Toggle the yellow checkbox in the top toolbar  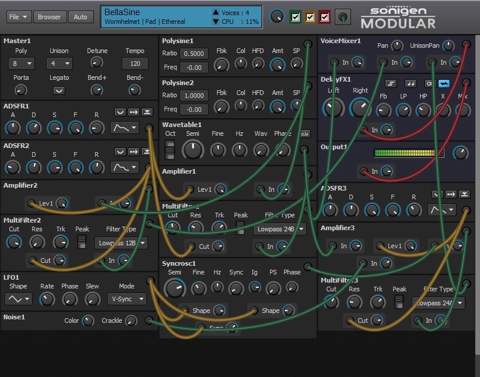(310, 17)
